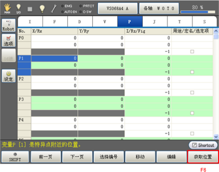Screen dimensions: 219x172
Task: Click the wrench tool icon
Action: [x=54, y=9]
